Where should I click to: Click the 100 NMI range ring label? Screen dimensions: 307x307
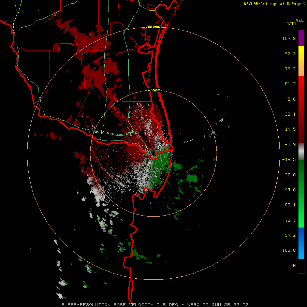pyautogui.click(x=153, y=27)
